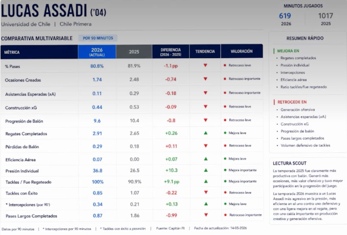Click the red trend arrow for Pases Largos Completados

coord(206,215)
